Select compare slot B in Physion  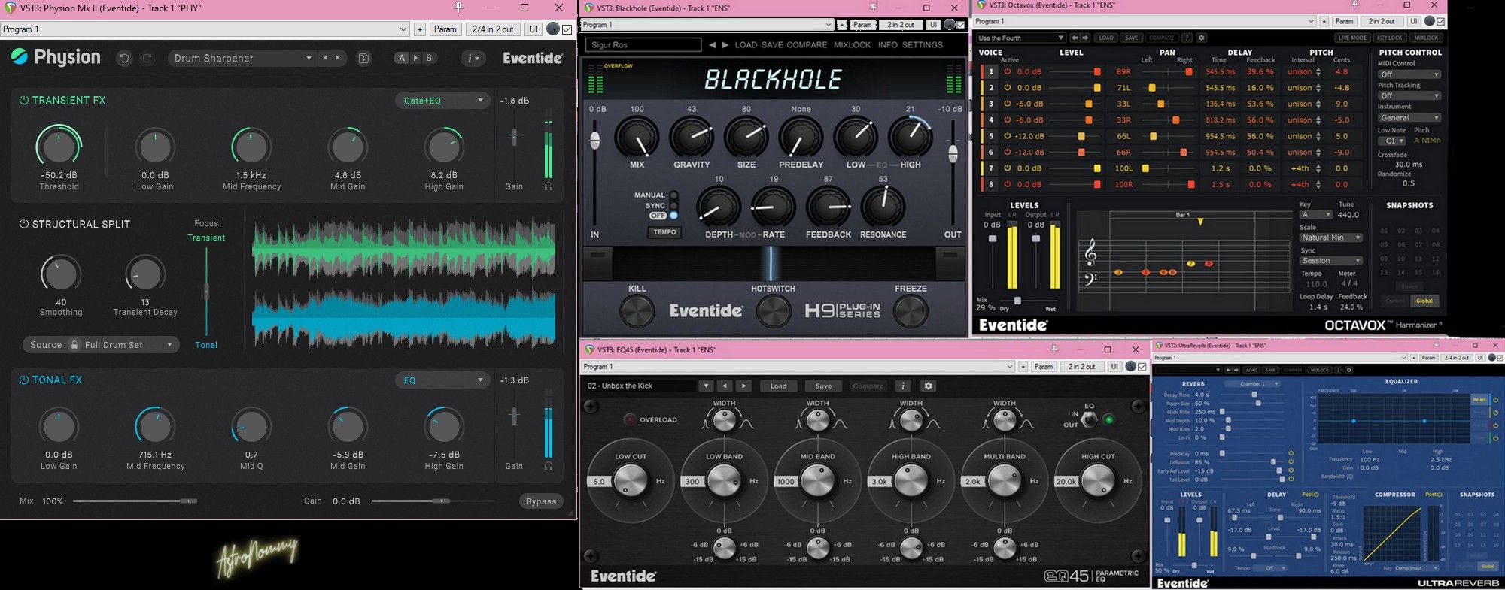tap(430, 58)
